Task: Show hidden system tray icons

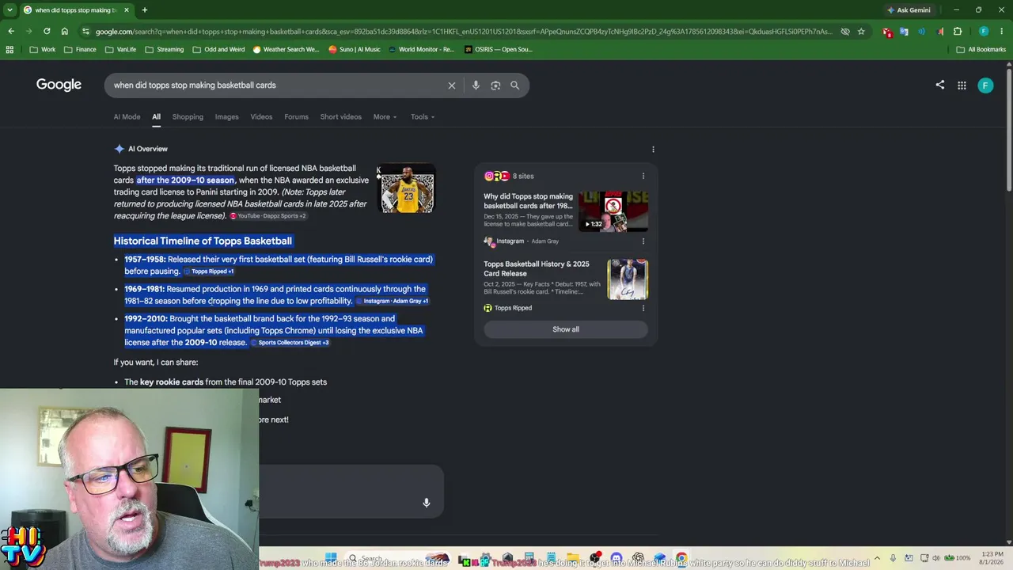Action: [x=877, y=559]
